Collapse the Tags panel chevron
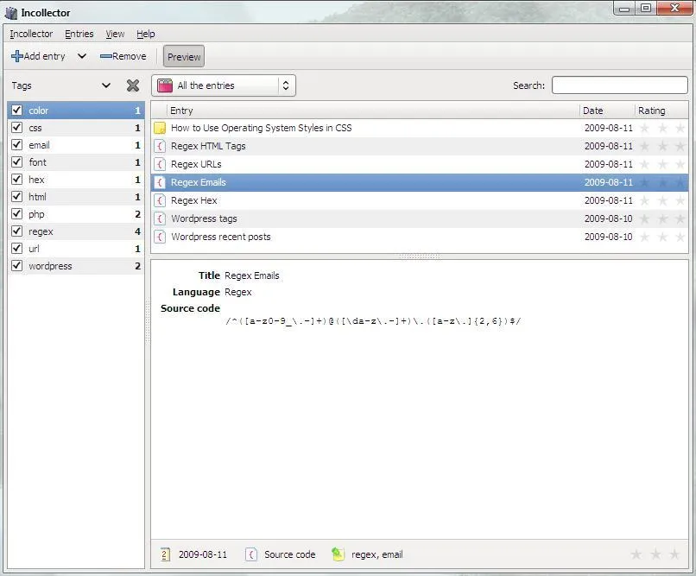This screenshot has height=576, width=696. tap(106, 85)
